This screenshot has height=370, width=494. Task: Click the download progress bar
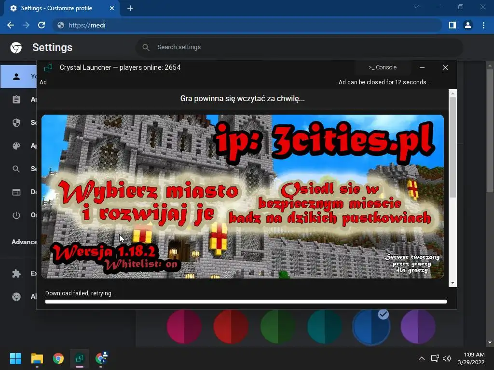click(246, 302)
